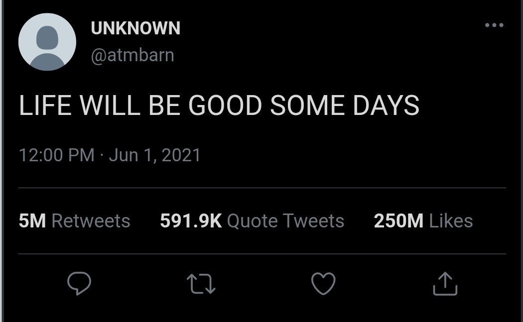523x322 pixels.
Task: Click the @atmbarn handle
Action: [x=132, y=54]
